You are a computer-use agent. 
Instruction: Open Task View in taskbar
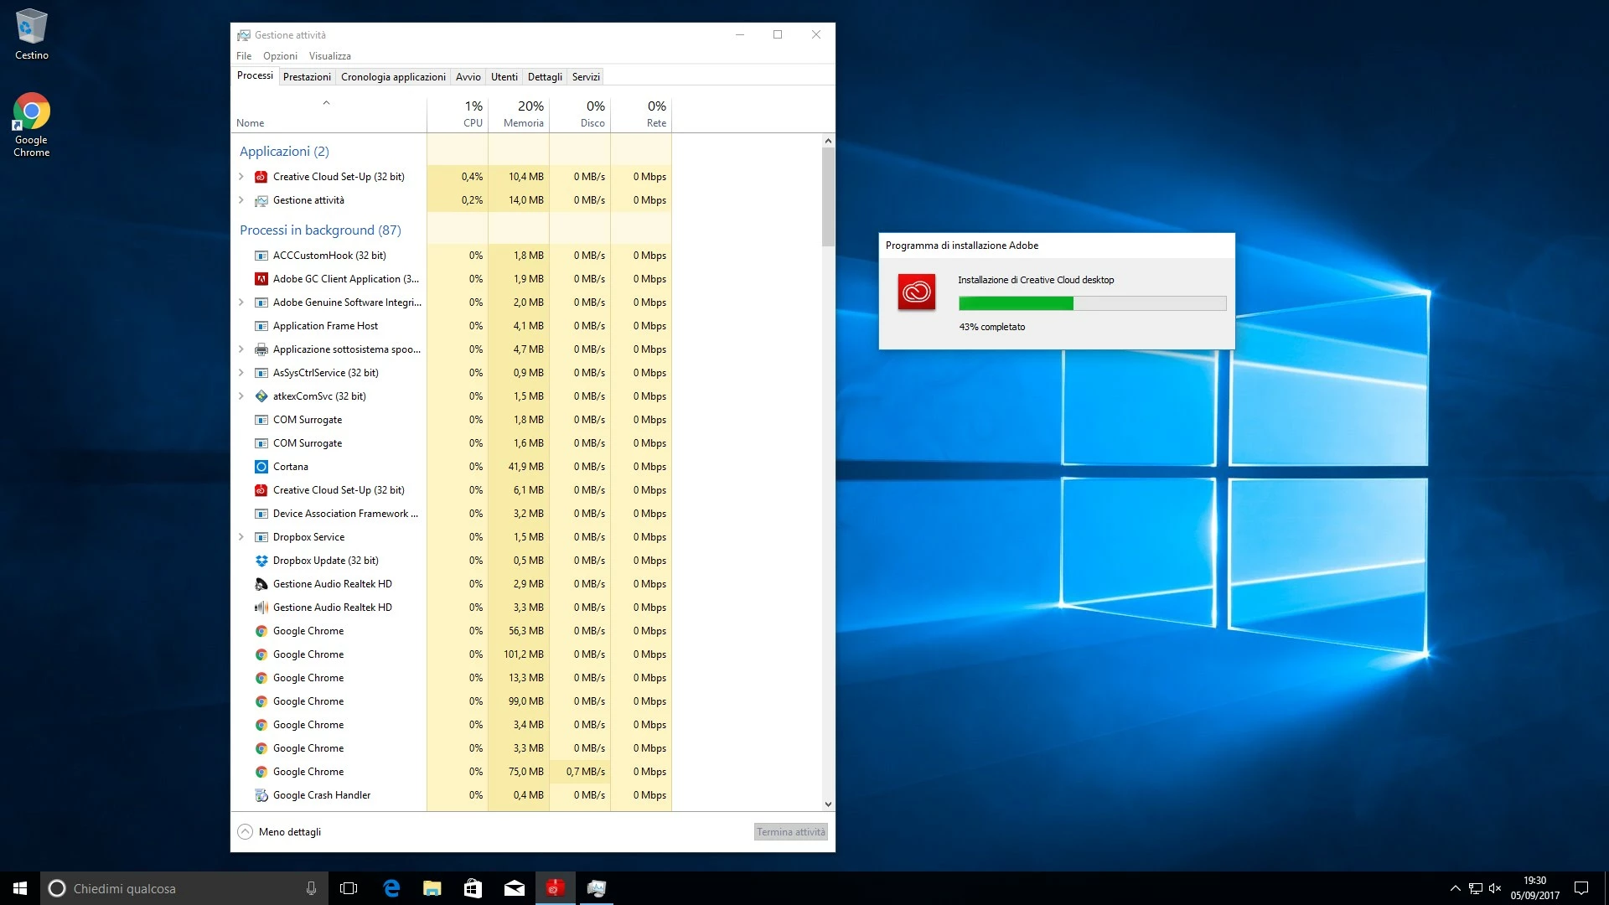(349, 888)
